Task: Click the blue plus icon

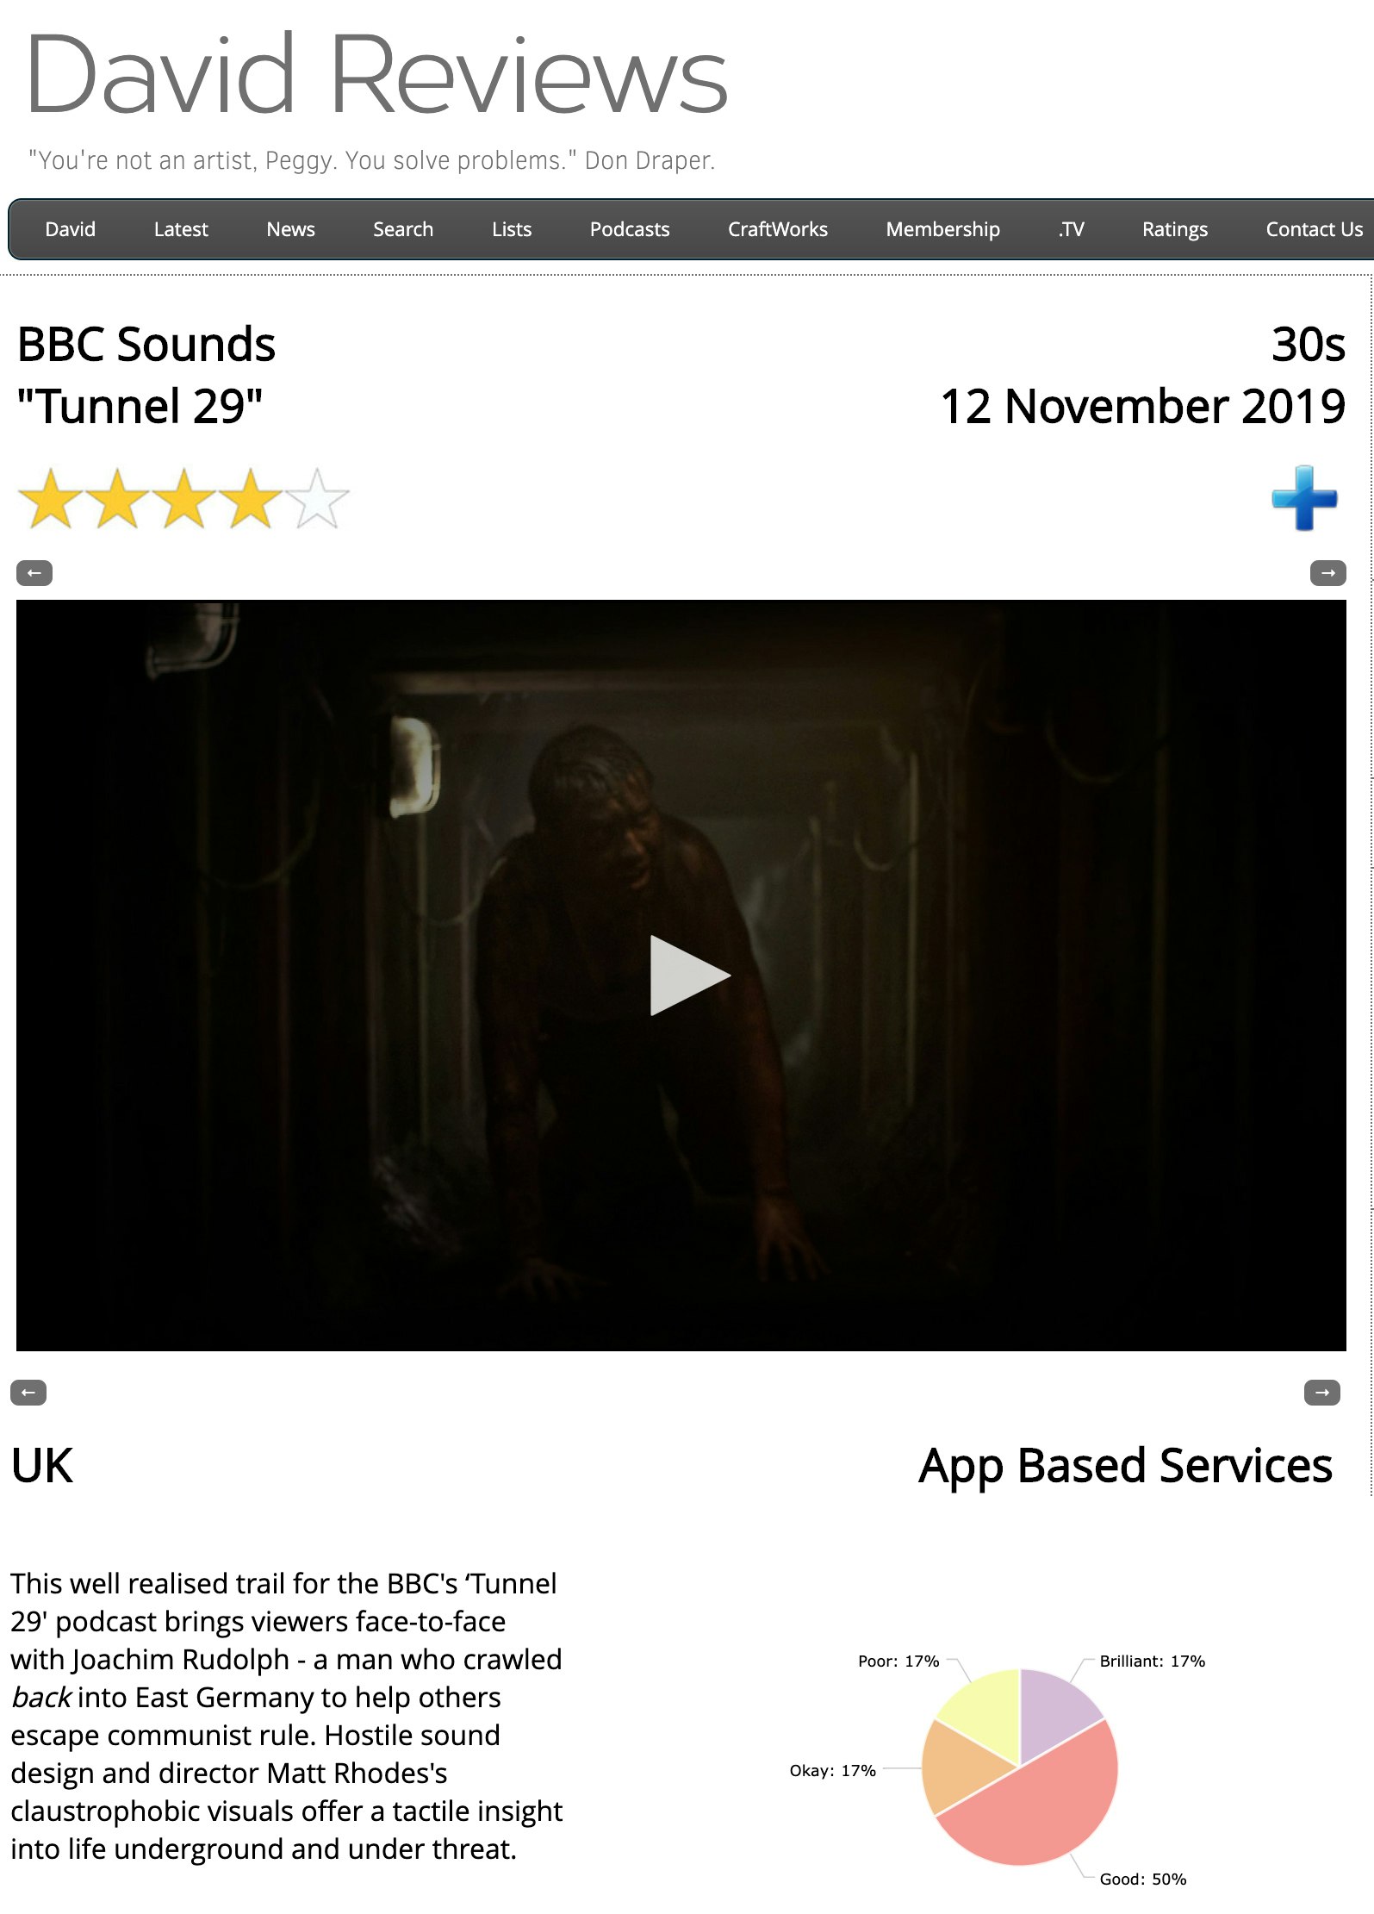Action: (x=1304, y=498)
